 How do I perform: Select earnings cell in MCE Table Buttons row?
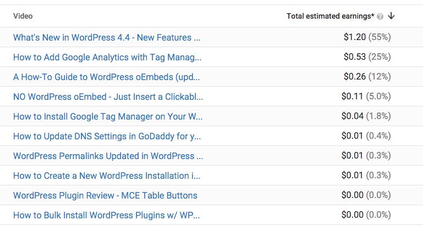coord(366,195)
